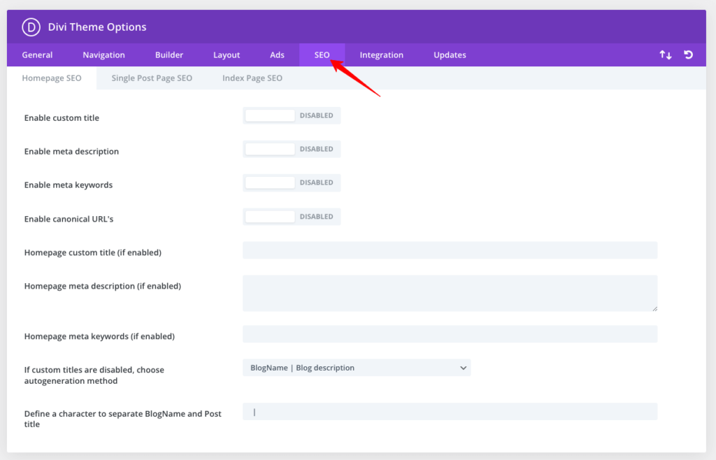Toggle Enable meta description switch
716x460 pixels.
(x=292, y=149)
